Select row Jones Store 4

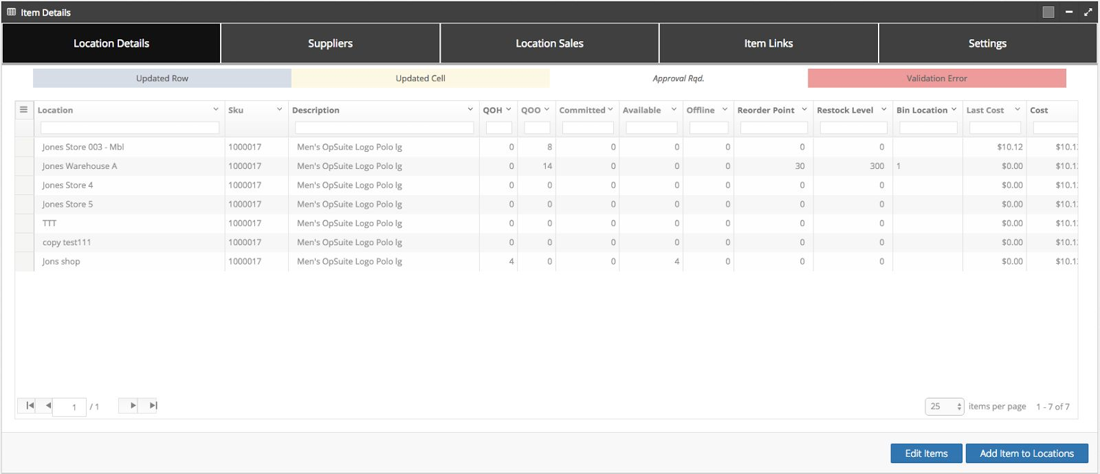[x=547, y=185]
